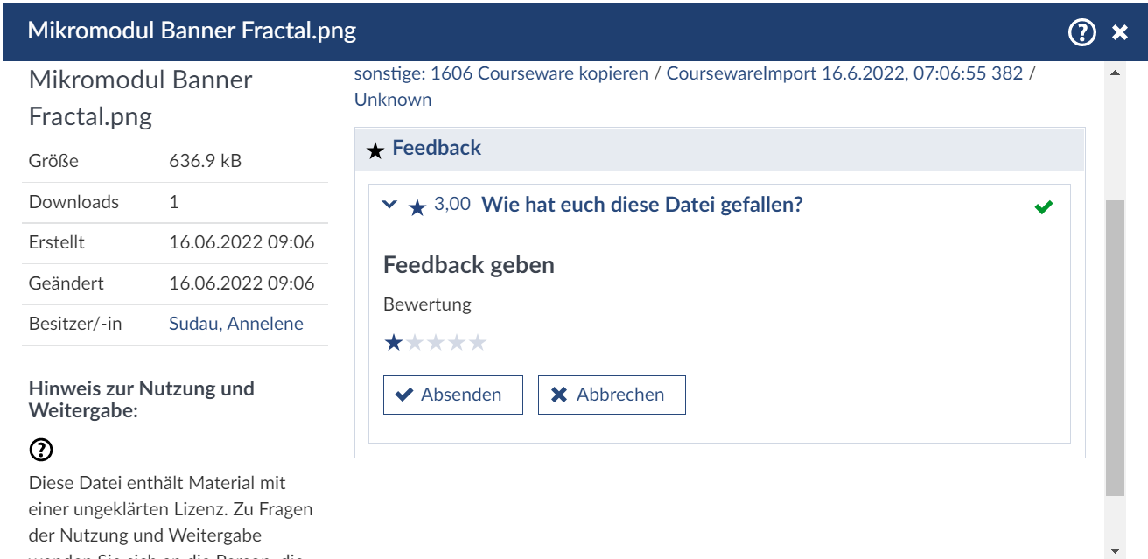Click the green checkmark on feedback question
Viewport: 1148px width, 559px height.
pos(1043,207)
